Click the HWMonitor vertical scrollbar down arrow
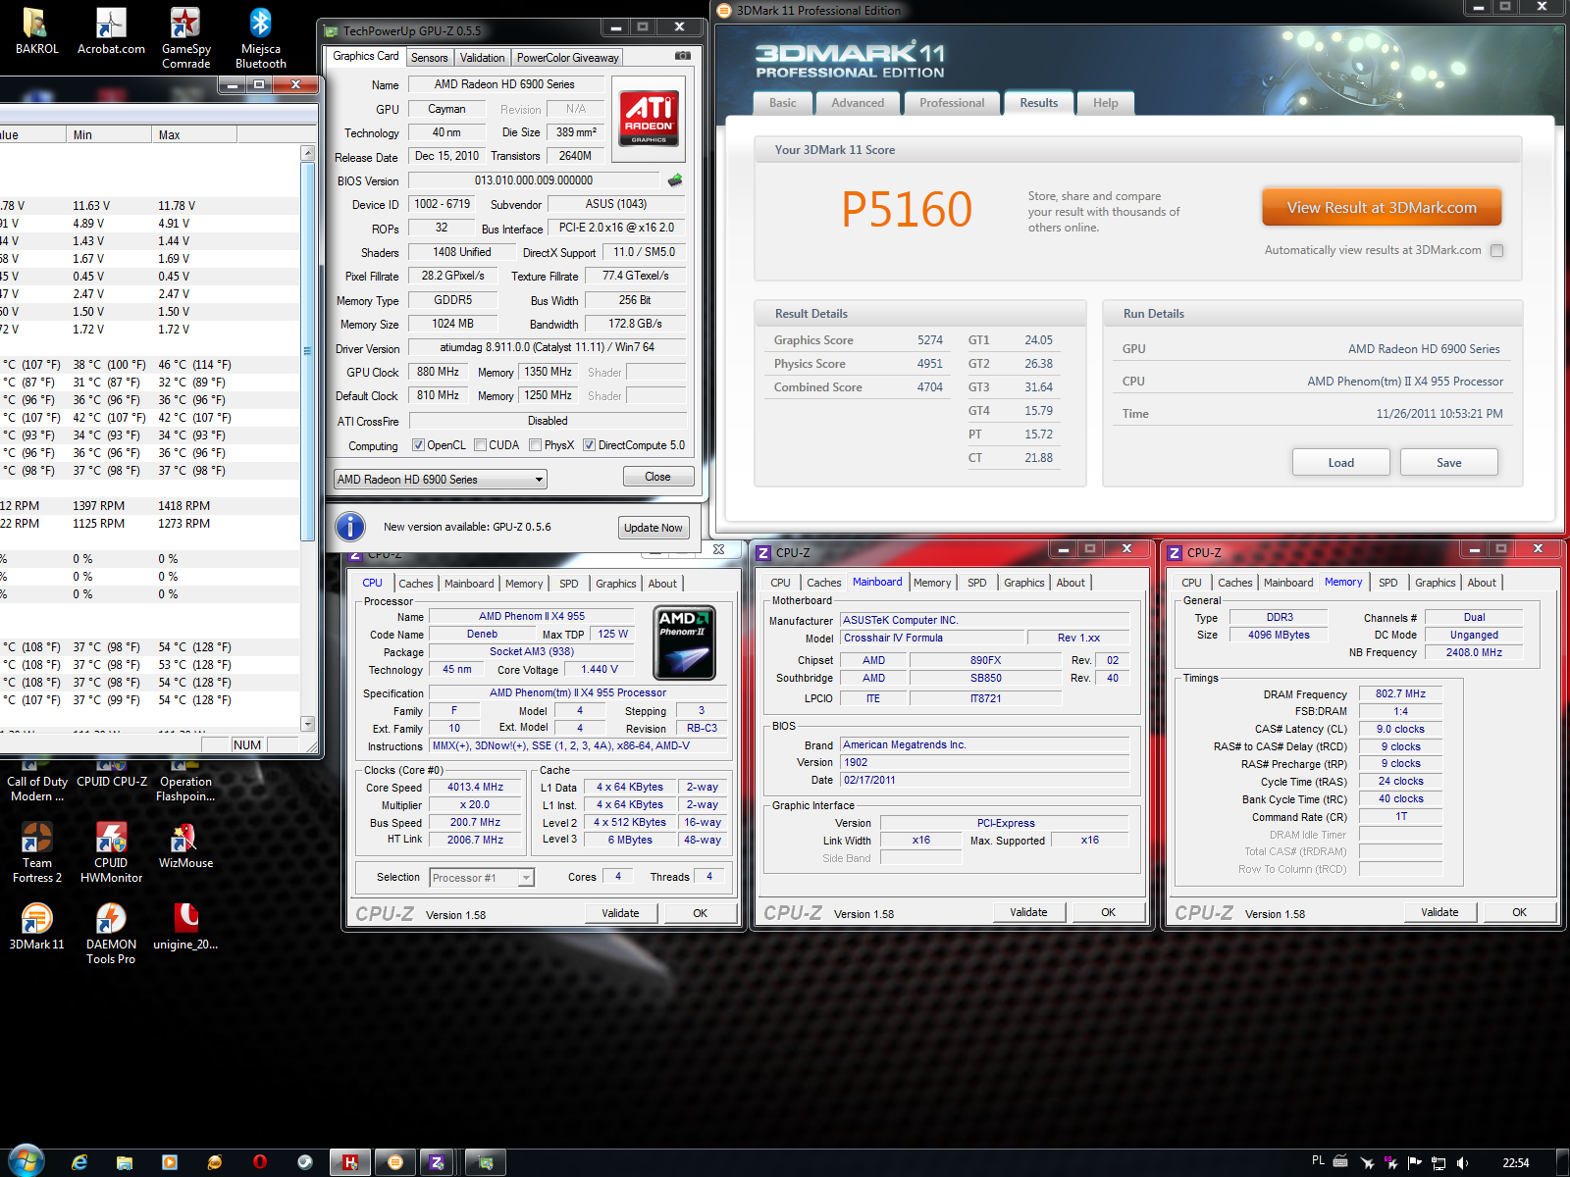The width and height of the screenshot is (1570, 1177). 308,724
